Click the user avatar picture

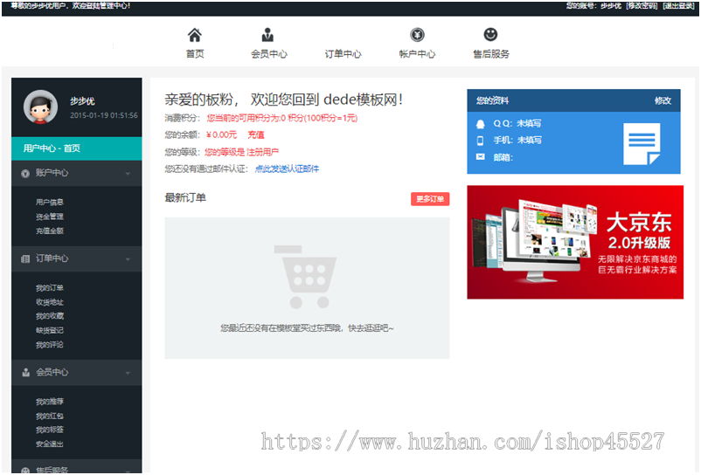point(41,107)
